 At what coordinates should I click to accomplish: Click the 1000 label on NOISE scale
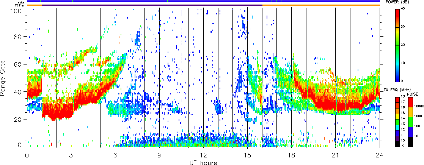click(x=417, y=116)
